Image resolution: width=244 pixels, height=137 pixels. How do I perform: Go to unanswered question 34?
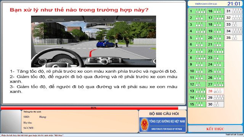pyautogui.click(x=233, y=31)
